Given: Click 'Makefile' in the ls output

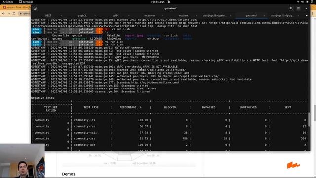Looking at the screenshot, I should (113, 35).
